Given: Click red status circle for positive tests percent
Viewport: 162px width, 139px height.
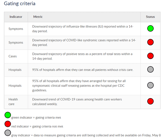Looking at the screenshot, I should pyautogui.click(x=150, y=56).
